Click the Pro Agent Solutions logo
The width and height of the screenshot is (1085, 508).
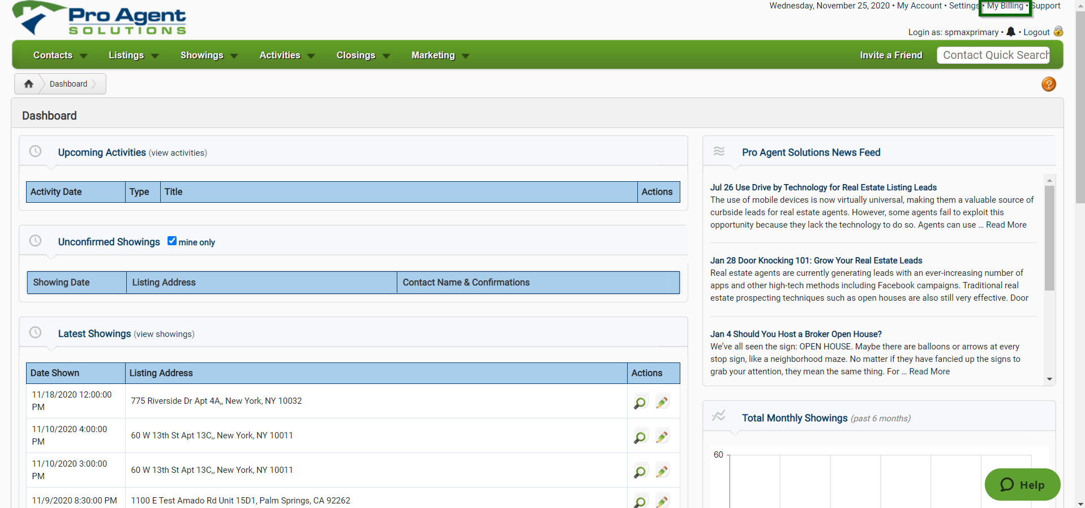coord(100,18)
